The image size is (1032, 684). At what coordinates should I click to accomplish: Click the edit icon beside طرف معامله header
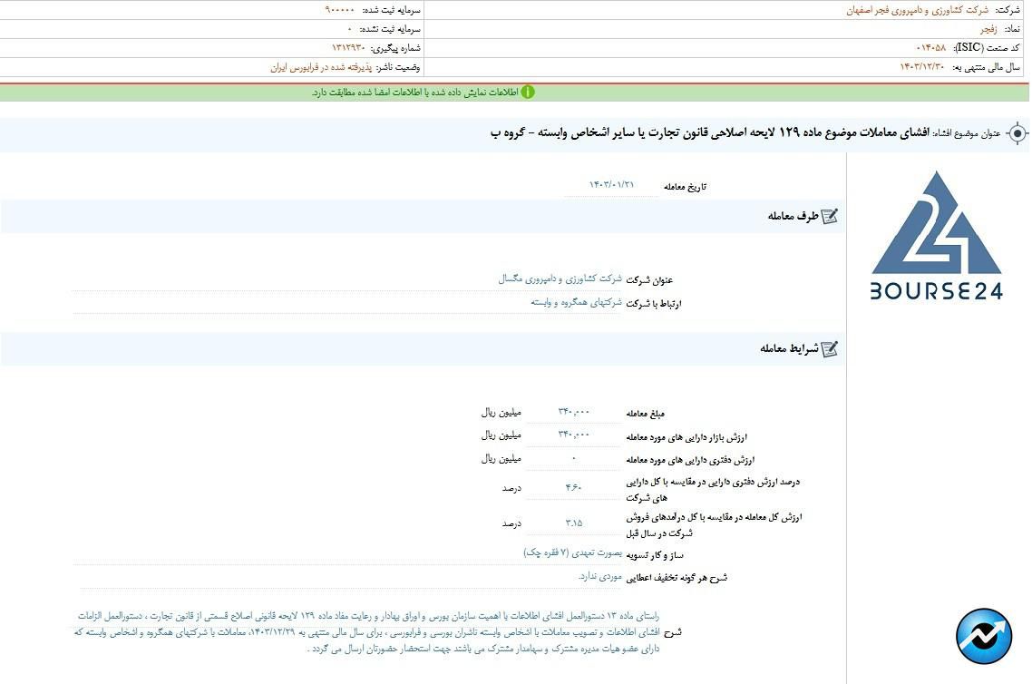pyautogui.click(x=831, y=216)
